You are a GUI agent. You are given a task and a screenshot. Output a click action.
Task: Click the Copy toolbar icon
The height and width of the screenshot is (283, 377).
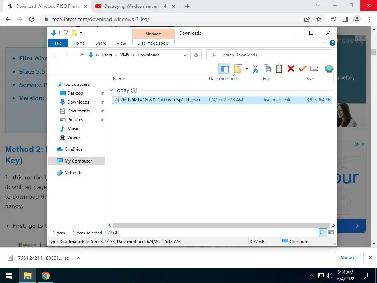pos(267,69)
